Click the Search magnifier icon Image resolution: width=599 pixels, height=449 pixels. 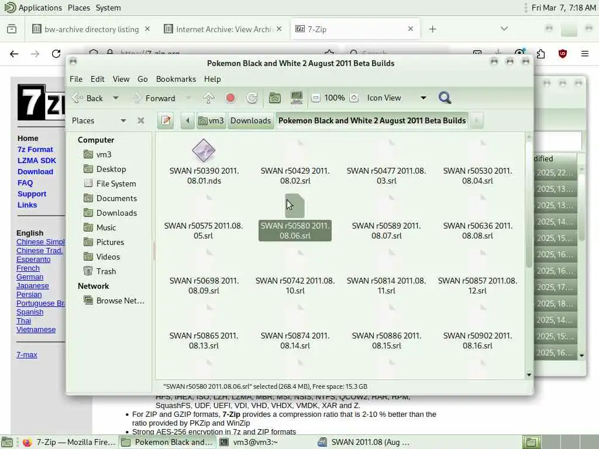[x=445, y=98]
